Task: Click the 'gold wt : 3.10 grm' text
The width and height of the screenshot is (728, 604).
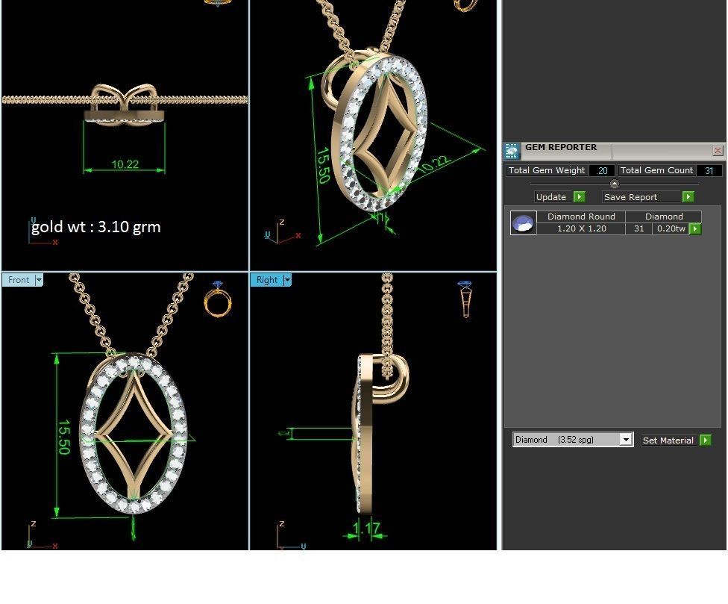Action: tap(95, 227)
